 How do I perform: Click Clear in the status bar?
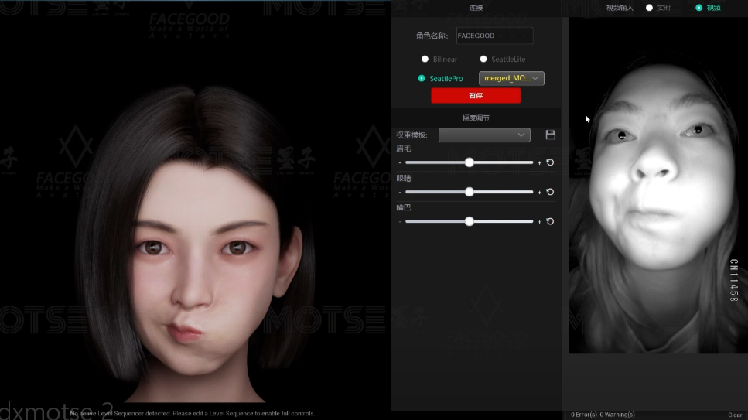tap(735, 415)
